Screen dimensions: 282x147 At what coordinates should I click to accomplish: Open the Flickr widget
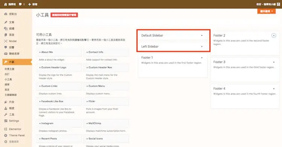[106, 101]
